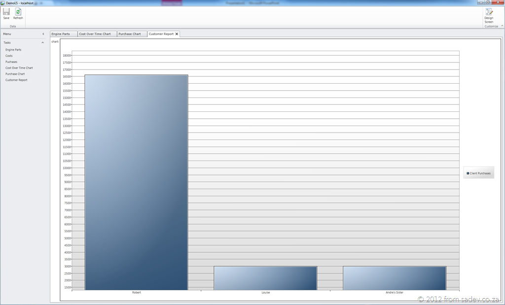Click the Andre's Sister bar
Screen dimensions: 505x305
click(395, 278)
